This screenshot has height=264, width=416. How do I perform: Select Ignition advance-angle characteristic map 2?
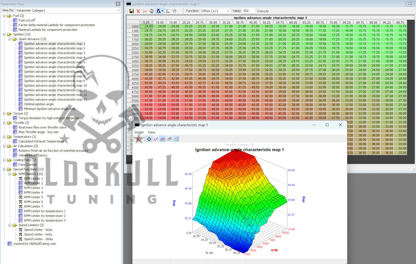[55, 48]
